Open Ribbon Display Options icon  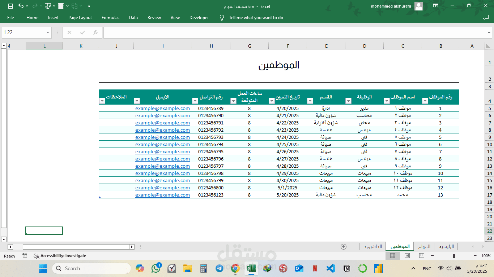tap(435, 6)
